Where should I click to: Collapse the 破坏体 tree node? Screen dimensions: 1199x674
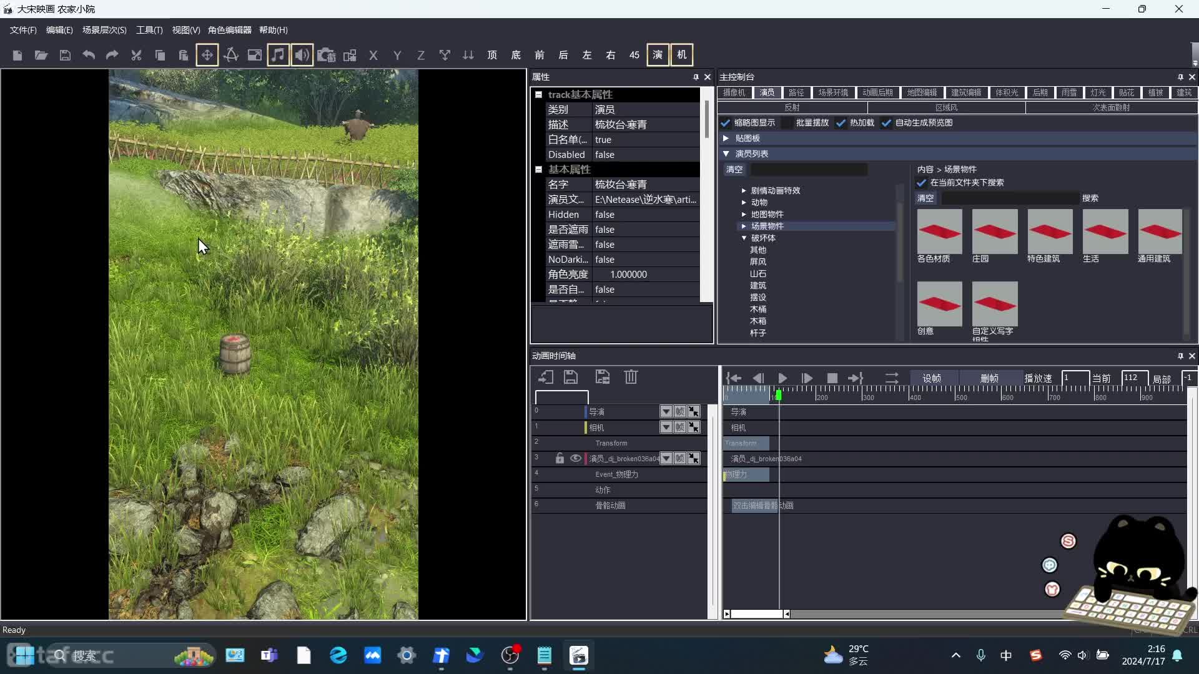(x=744, y=238)
